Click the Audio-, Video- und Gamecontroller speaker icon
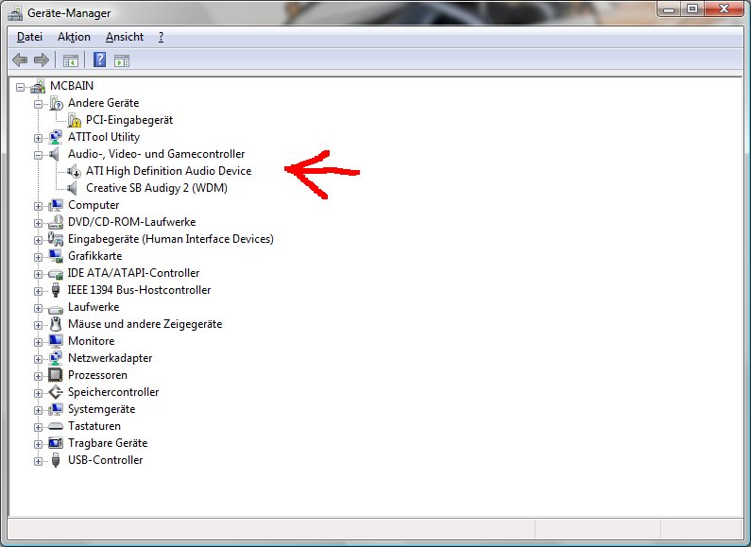This screenshot has height=547, width=751. [x=55, y=154]
